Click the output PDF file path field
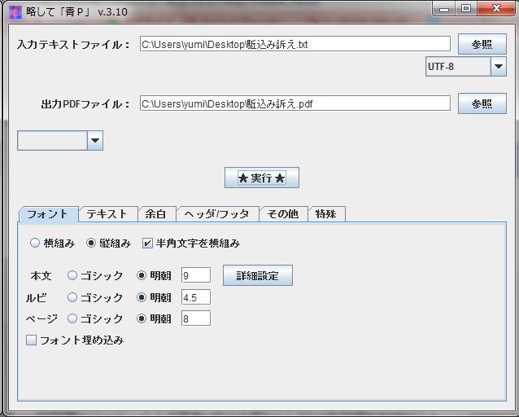The image size is (519, 417). [x=295, y=103]
